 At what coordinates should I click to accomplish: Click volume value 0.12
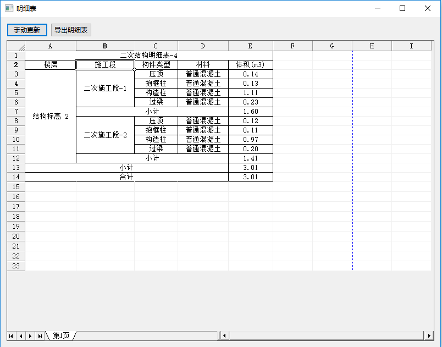[251, 121]
